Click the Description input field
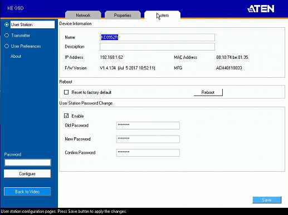Screen dimensions: 288x215 157,47
